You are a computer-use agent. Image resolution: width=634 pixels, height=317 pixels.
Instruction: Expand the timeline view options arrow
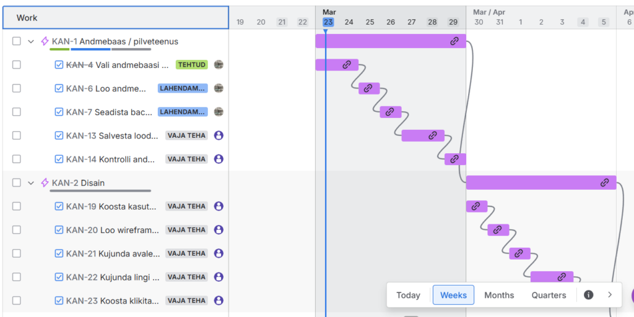pyautogui.click(x=610, y=295)
